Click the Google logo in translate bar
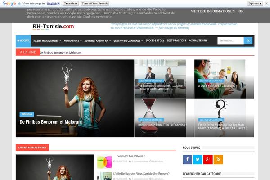270x180 pixels. coord(9,4)
